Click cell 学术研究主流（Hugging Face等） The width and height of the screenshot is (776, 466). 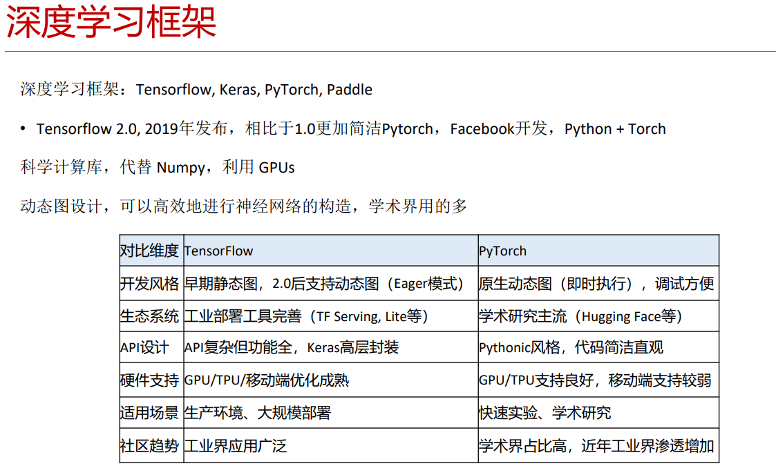[598, 315]
